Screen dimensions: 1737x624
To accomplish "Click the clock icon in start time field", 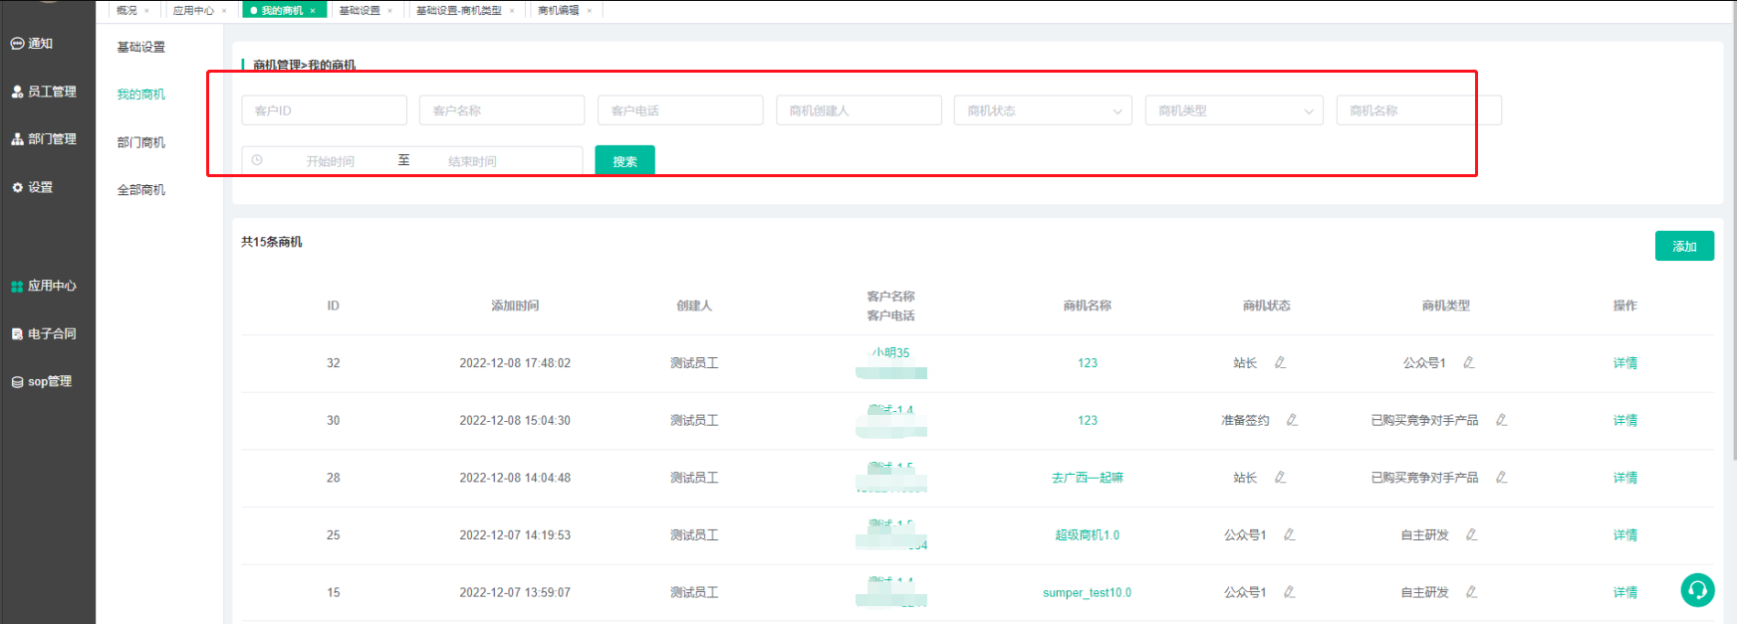I will [x=257, y=160].
